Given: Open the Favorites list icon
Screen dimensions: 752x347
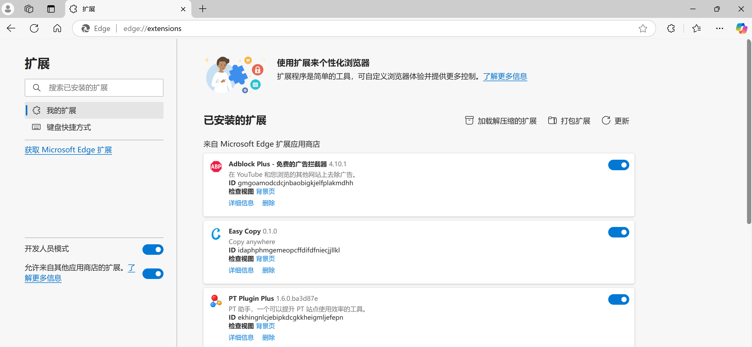Looking at the screenshot, I should point(696,28).
